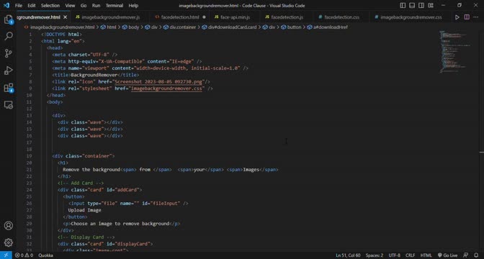This screenshot has width=484, height=259.
Task: Open the Remote Explorer view
Action: tap(9, 105)
